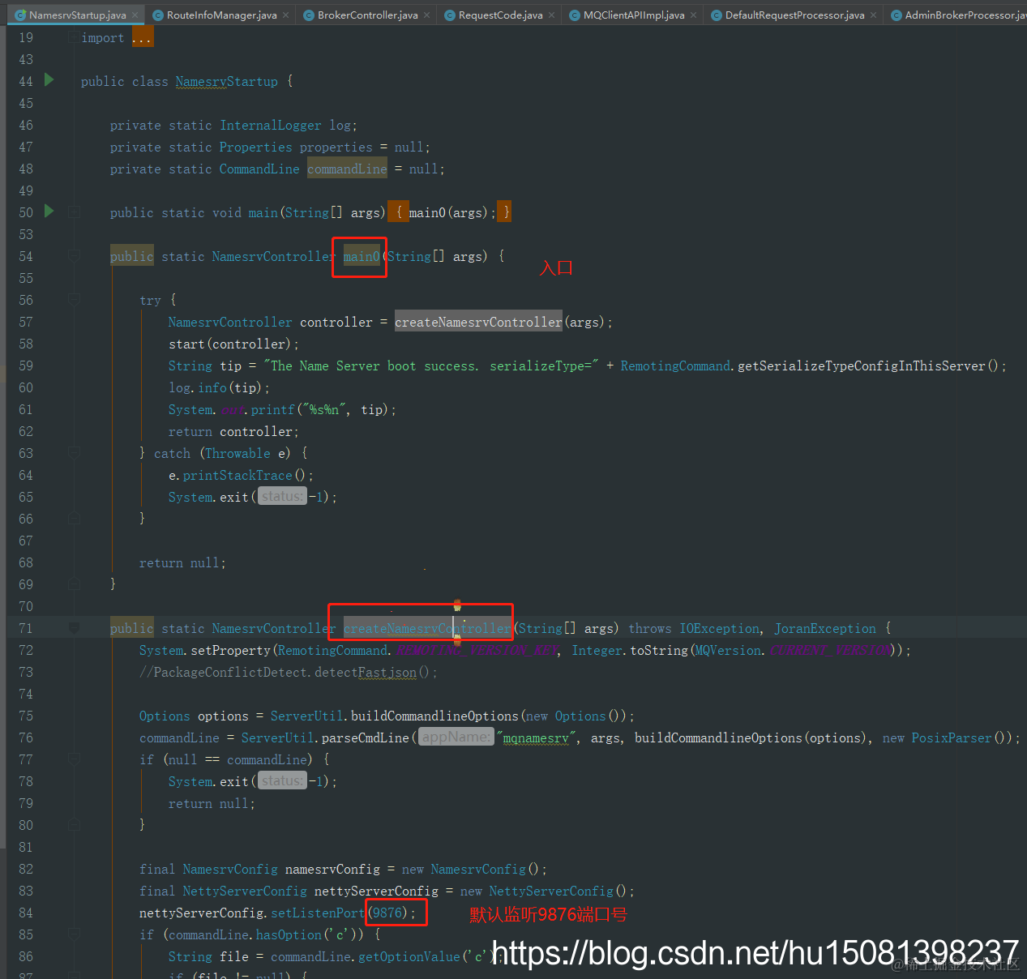Click status hint on line 65
The height and width of the screenshot is (979, 1027).
point(282,496)
